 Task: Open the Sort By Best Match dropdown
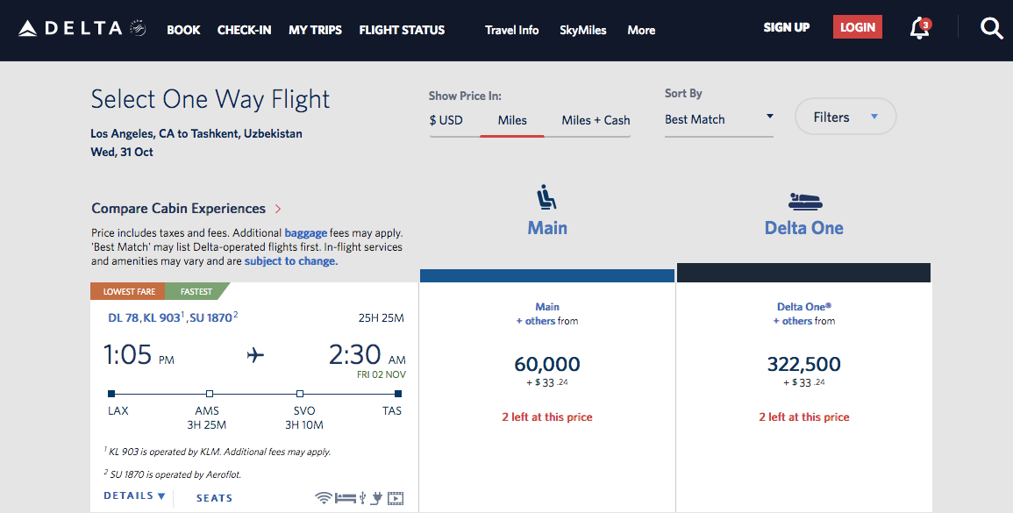tap(719, 119)
